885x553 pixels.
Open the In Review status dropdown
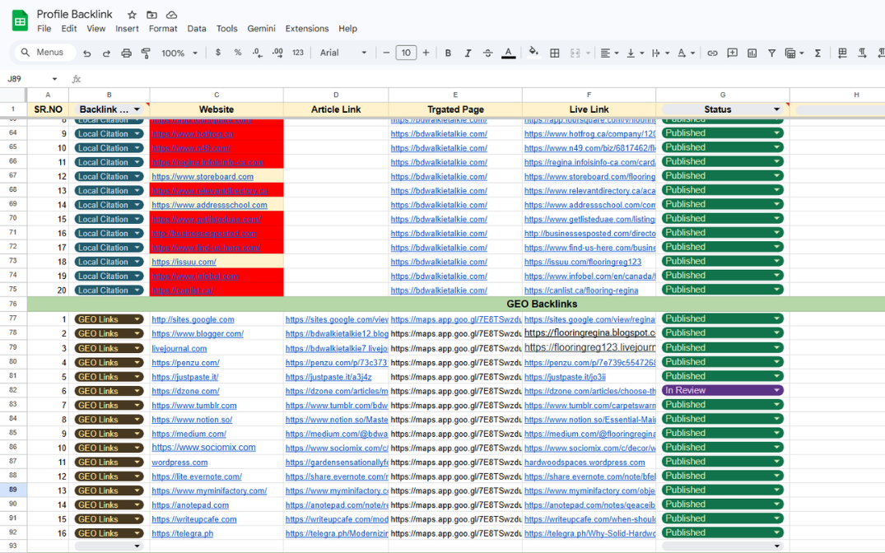tap(776, 391)
